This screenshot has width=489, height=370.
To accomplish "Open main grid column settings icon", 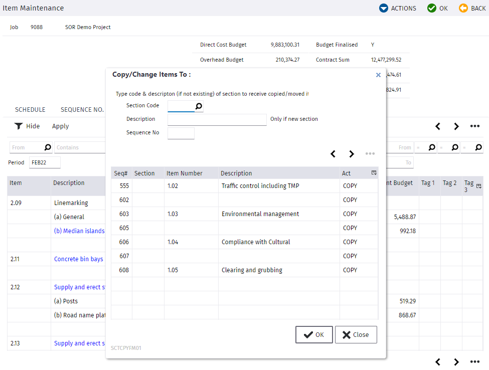I will (478, 186).
